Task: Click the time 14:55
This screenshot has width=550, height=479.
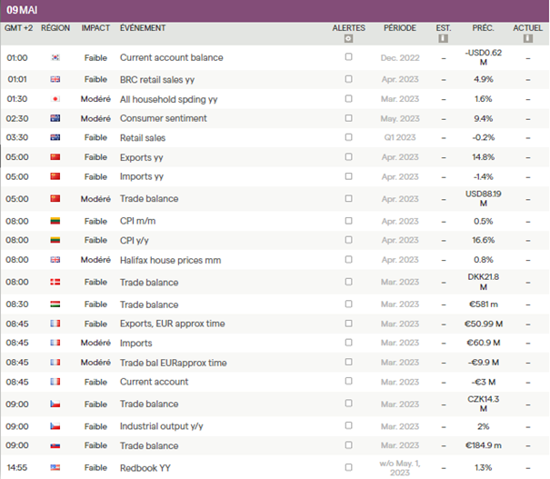Action: 17,468
